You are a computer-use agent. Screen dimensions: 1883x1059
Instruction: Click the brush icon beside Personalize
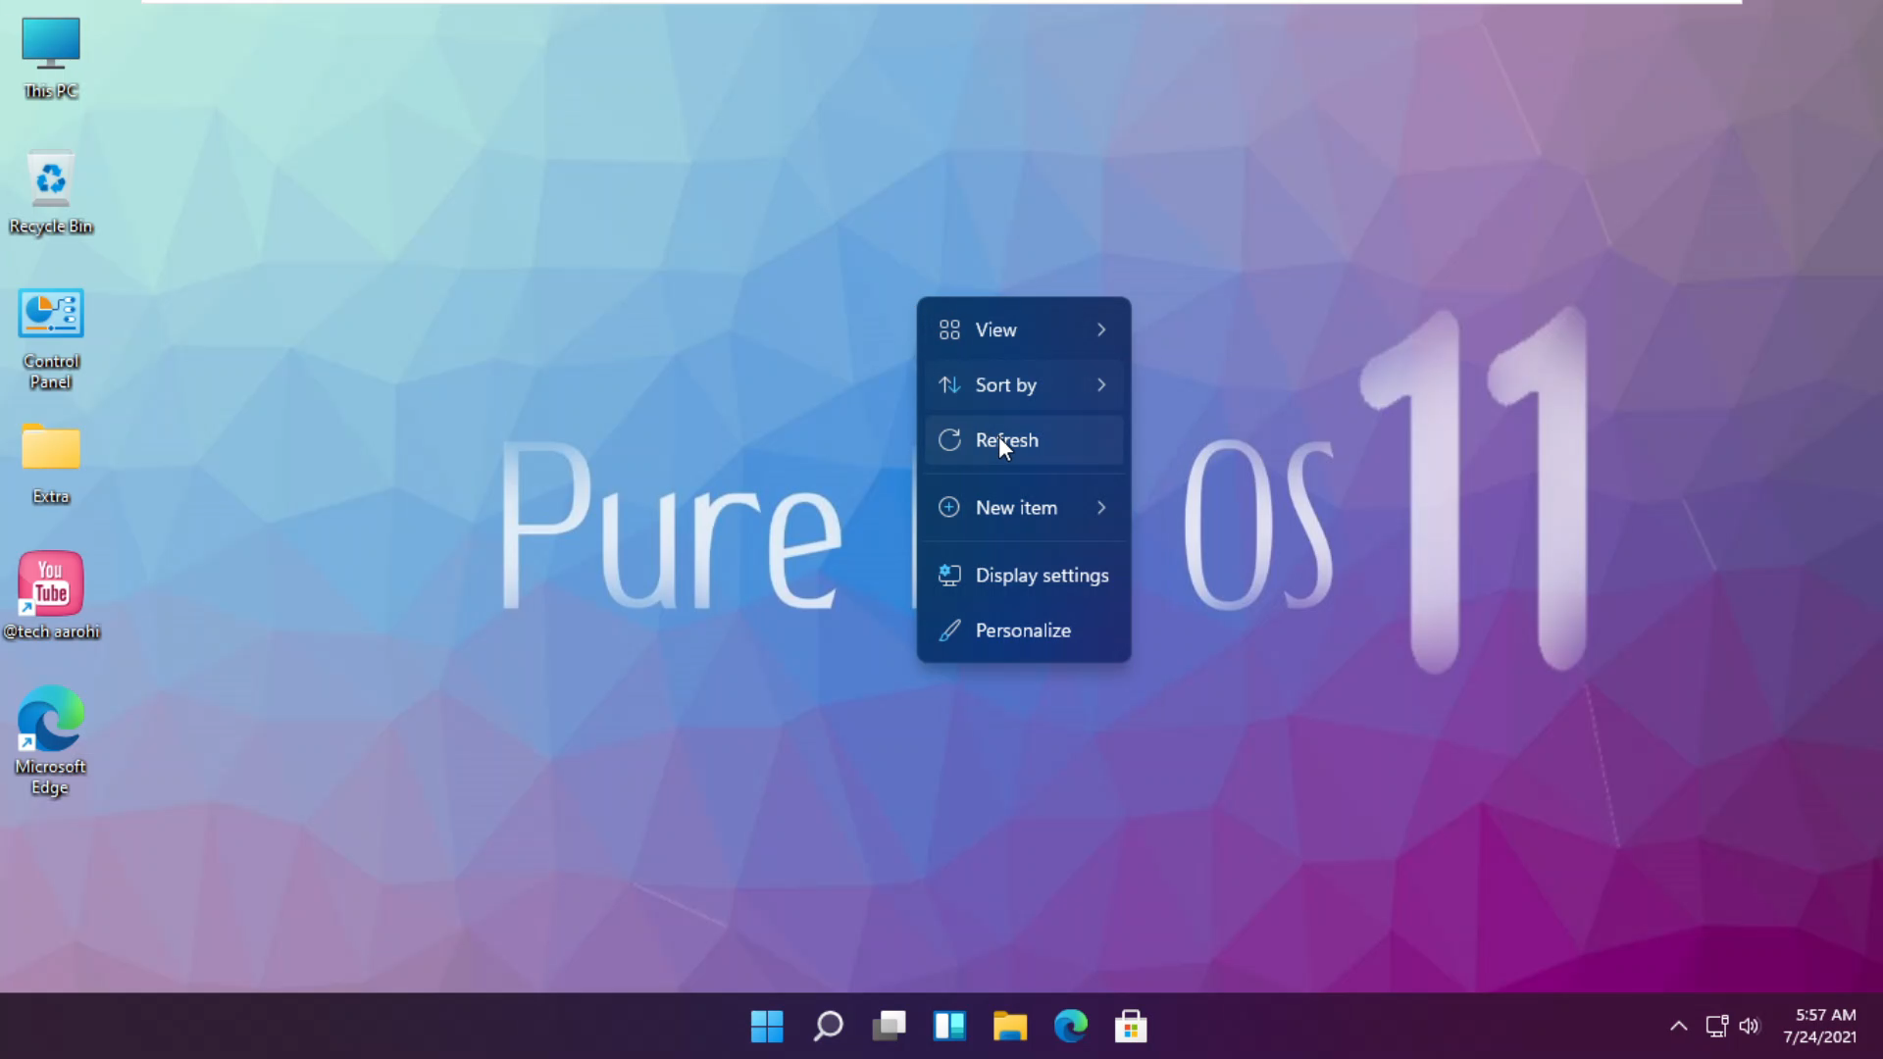949,630
